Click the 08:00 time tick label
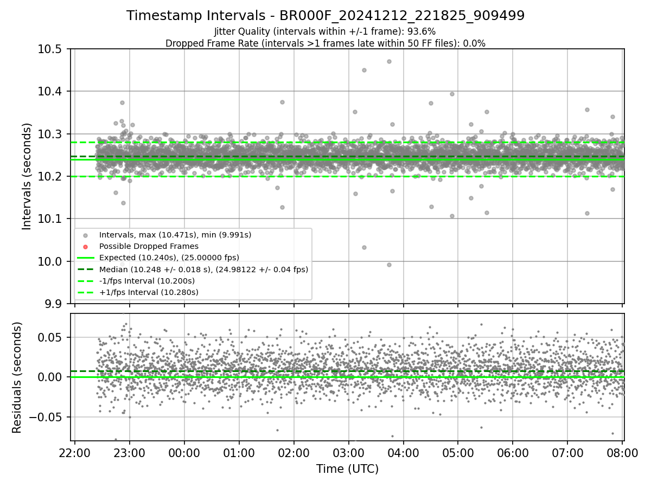651x488 pixels. [622, 452]
